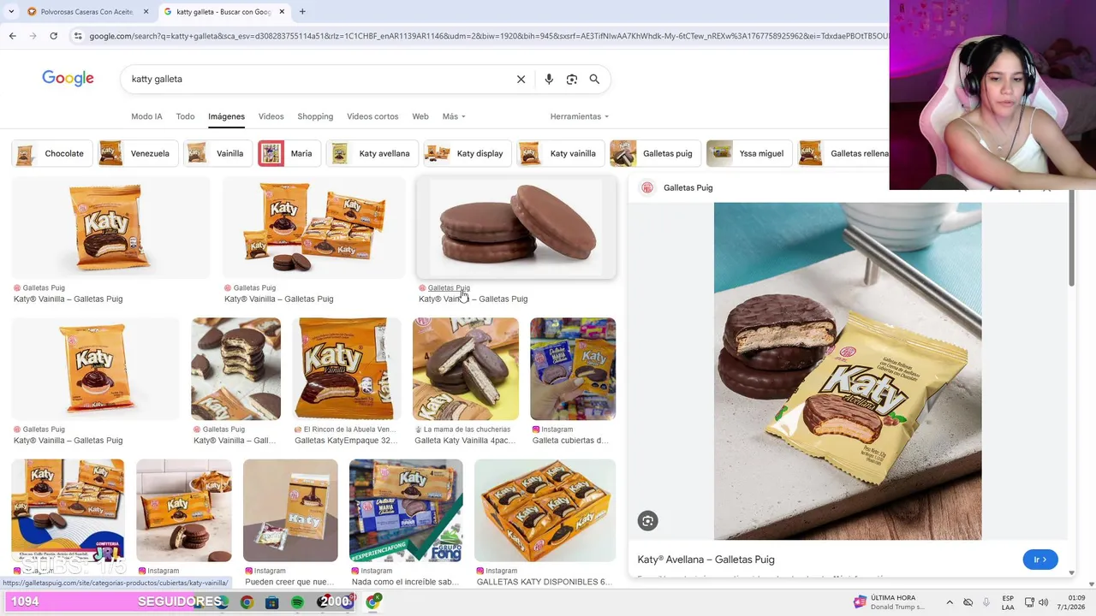The width and height of the screenshot is (1096, 616).
Task: Open 'Katy® Avellana – Galletas Puig' title link
Action: coord(706,560)
